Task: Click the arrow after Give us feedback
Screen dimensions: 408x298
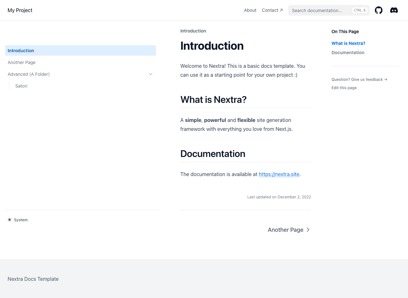Action: [x=385, y=79]
